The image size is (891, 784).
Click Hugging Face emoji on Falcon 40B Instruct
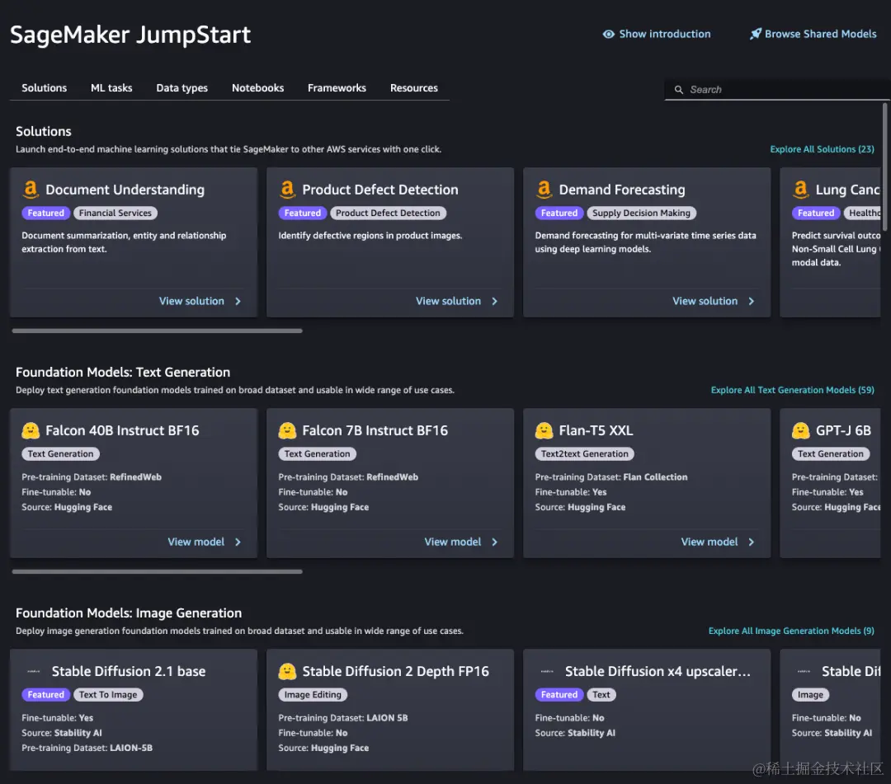coord(31,430)
